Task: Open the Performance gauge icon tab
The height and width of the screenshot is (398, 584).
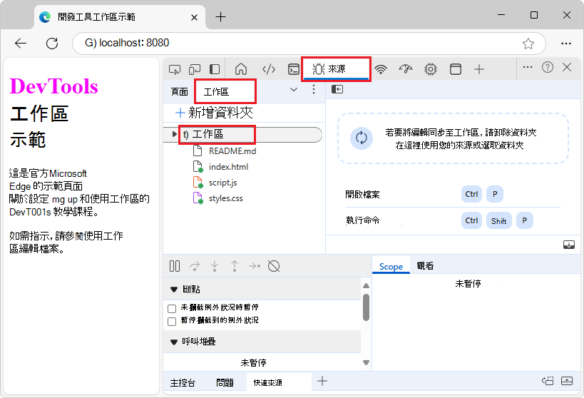Action: pyautogui.click(x=406, y=69)
